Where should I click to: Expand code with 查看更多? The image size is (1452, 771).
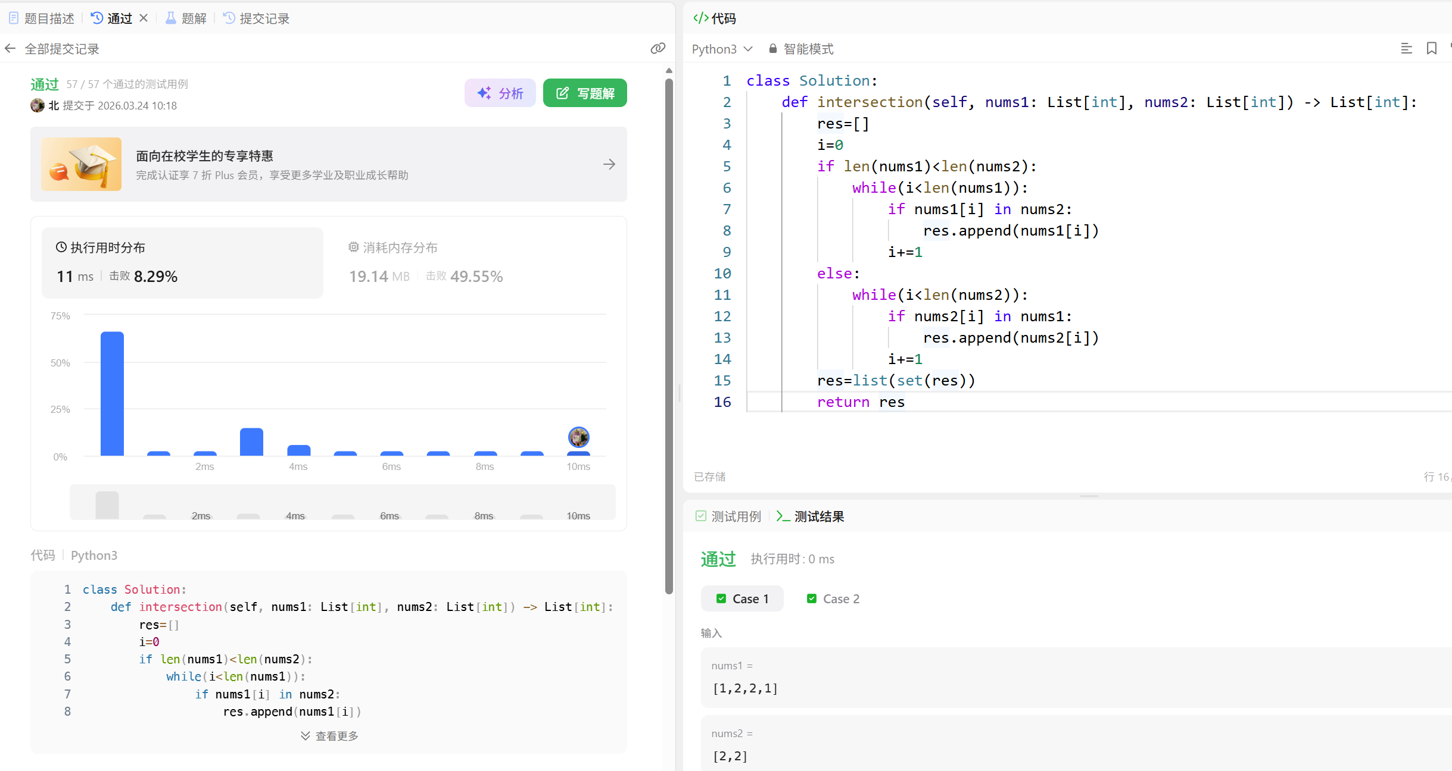(x=329, y=736)
